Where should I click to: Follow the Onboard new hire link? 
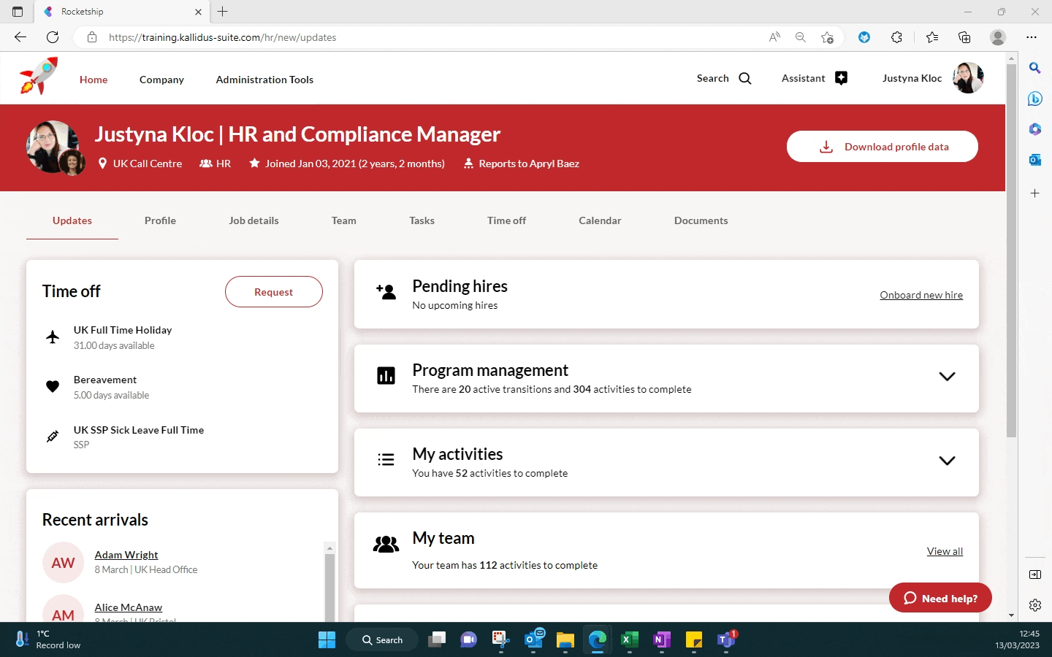click(x=920, y=295)
